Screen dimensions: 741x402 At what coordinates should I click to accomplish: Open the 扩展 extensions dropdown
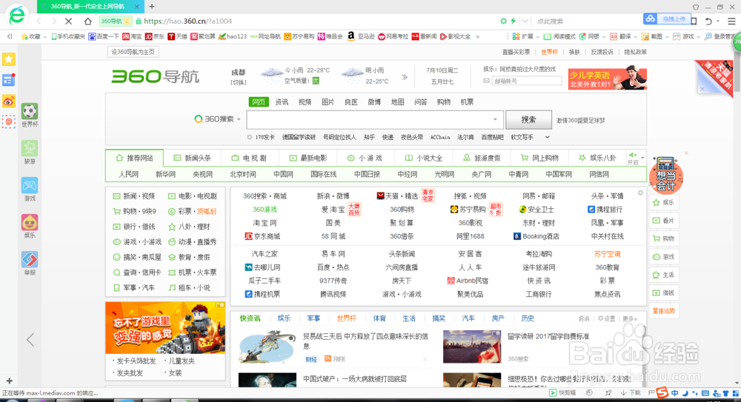tap(525, 36)
